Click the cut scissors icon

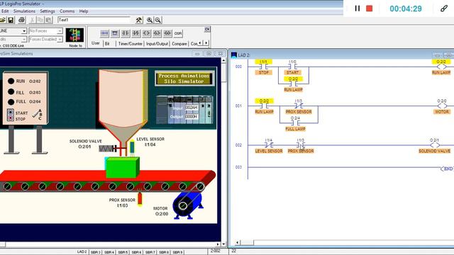click(x=33, y=20)
